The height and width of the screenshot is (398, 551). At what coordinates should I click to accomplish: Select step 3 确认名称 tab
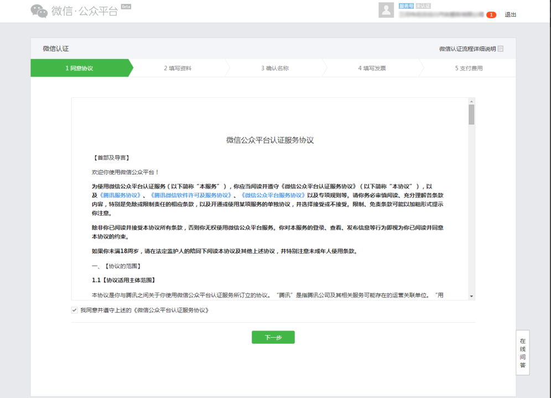coord(275,68)
